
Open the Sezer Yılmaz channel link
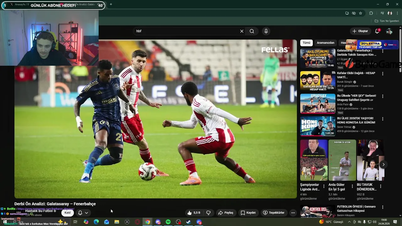click(344, 127)
